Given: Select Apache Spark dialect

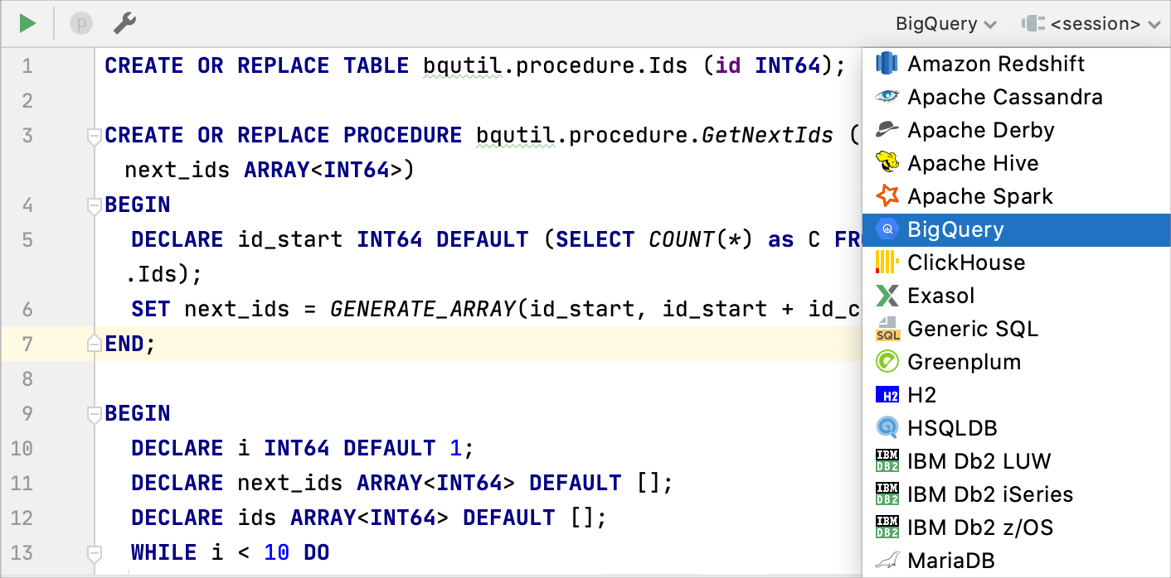Looking at the screenshot, I should tap(1017, 196).
